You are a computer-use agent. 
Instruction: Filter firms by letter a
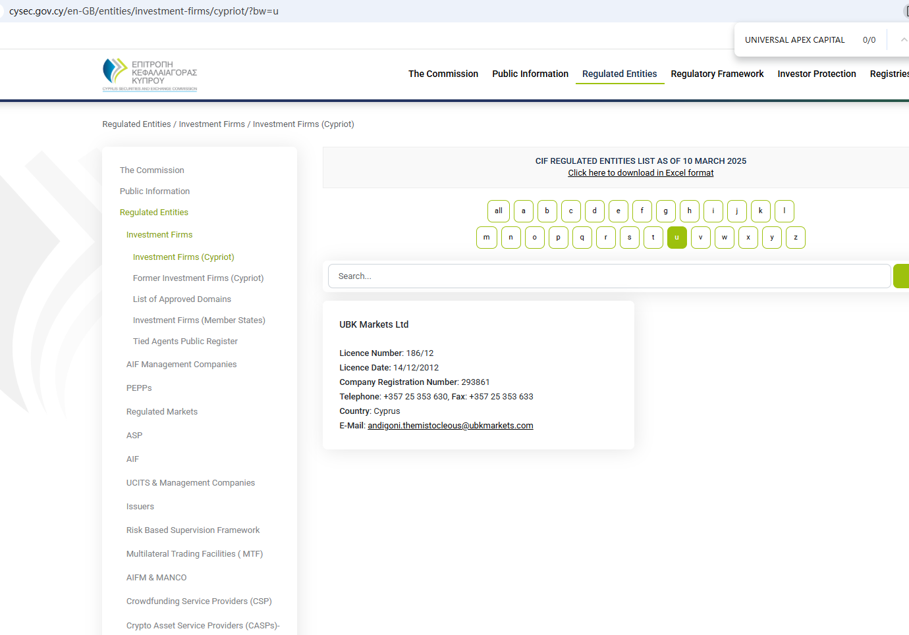pyautogui.click(x=524, y=211)
